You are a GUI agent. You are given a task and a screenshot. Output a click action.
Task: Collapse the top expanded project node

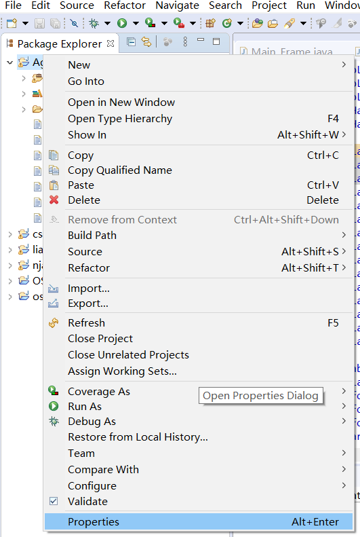pos(10,62)
